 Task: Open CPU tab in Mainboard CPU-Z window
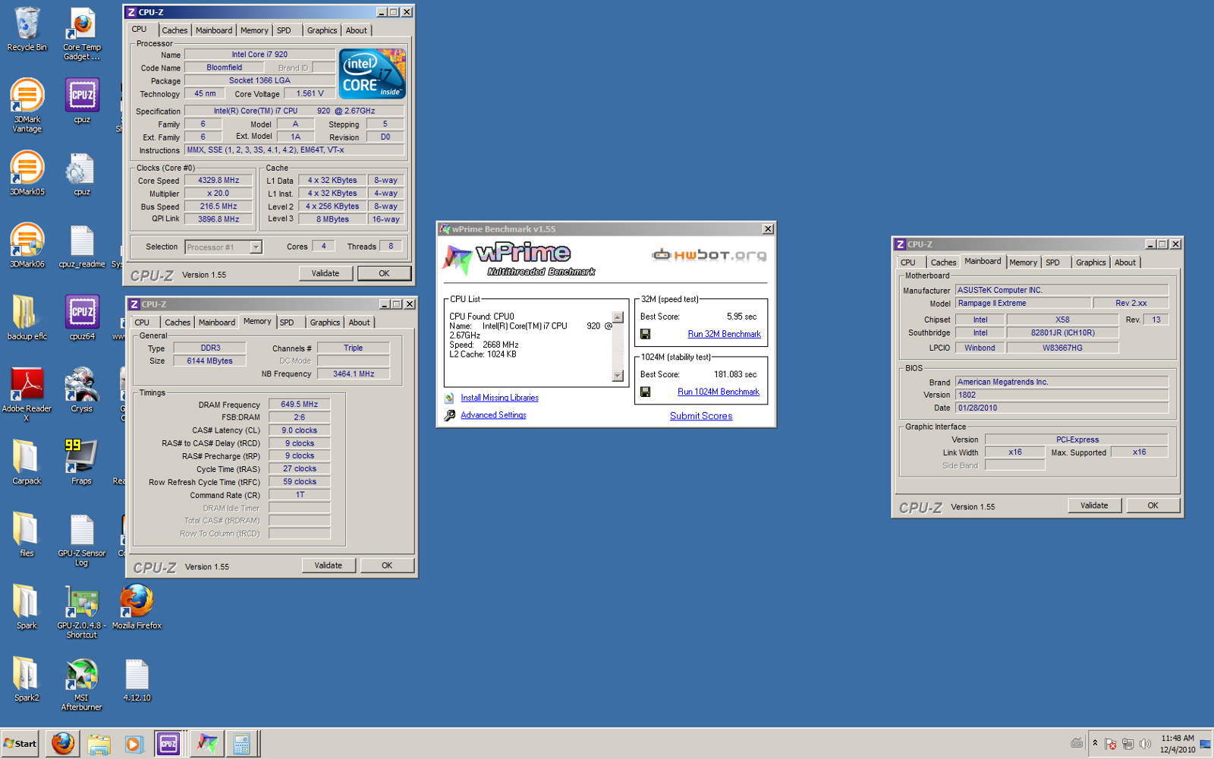[908, 263]
